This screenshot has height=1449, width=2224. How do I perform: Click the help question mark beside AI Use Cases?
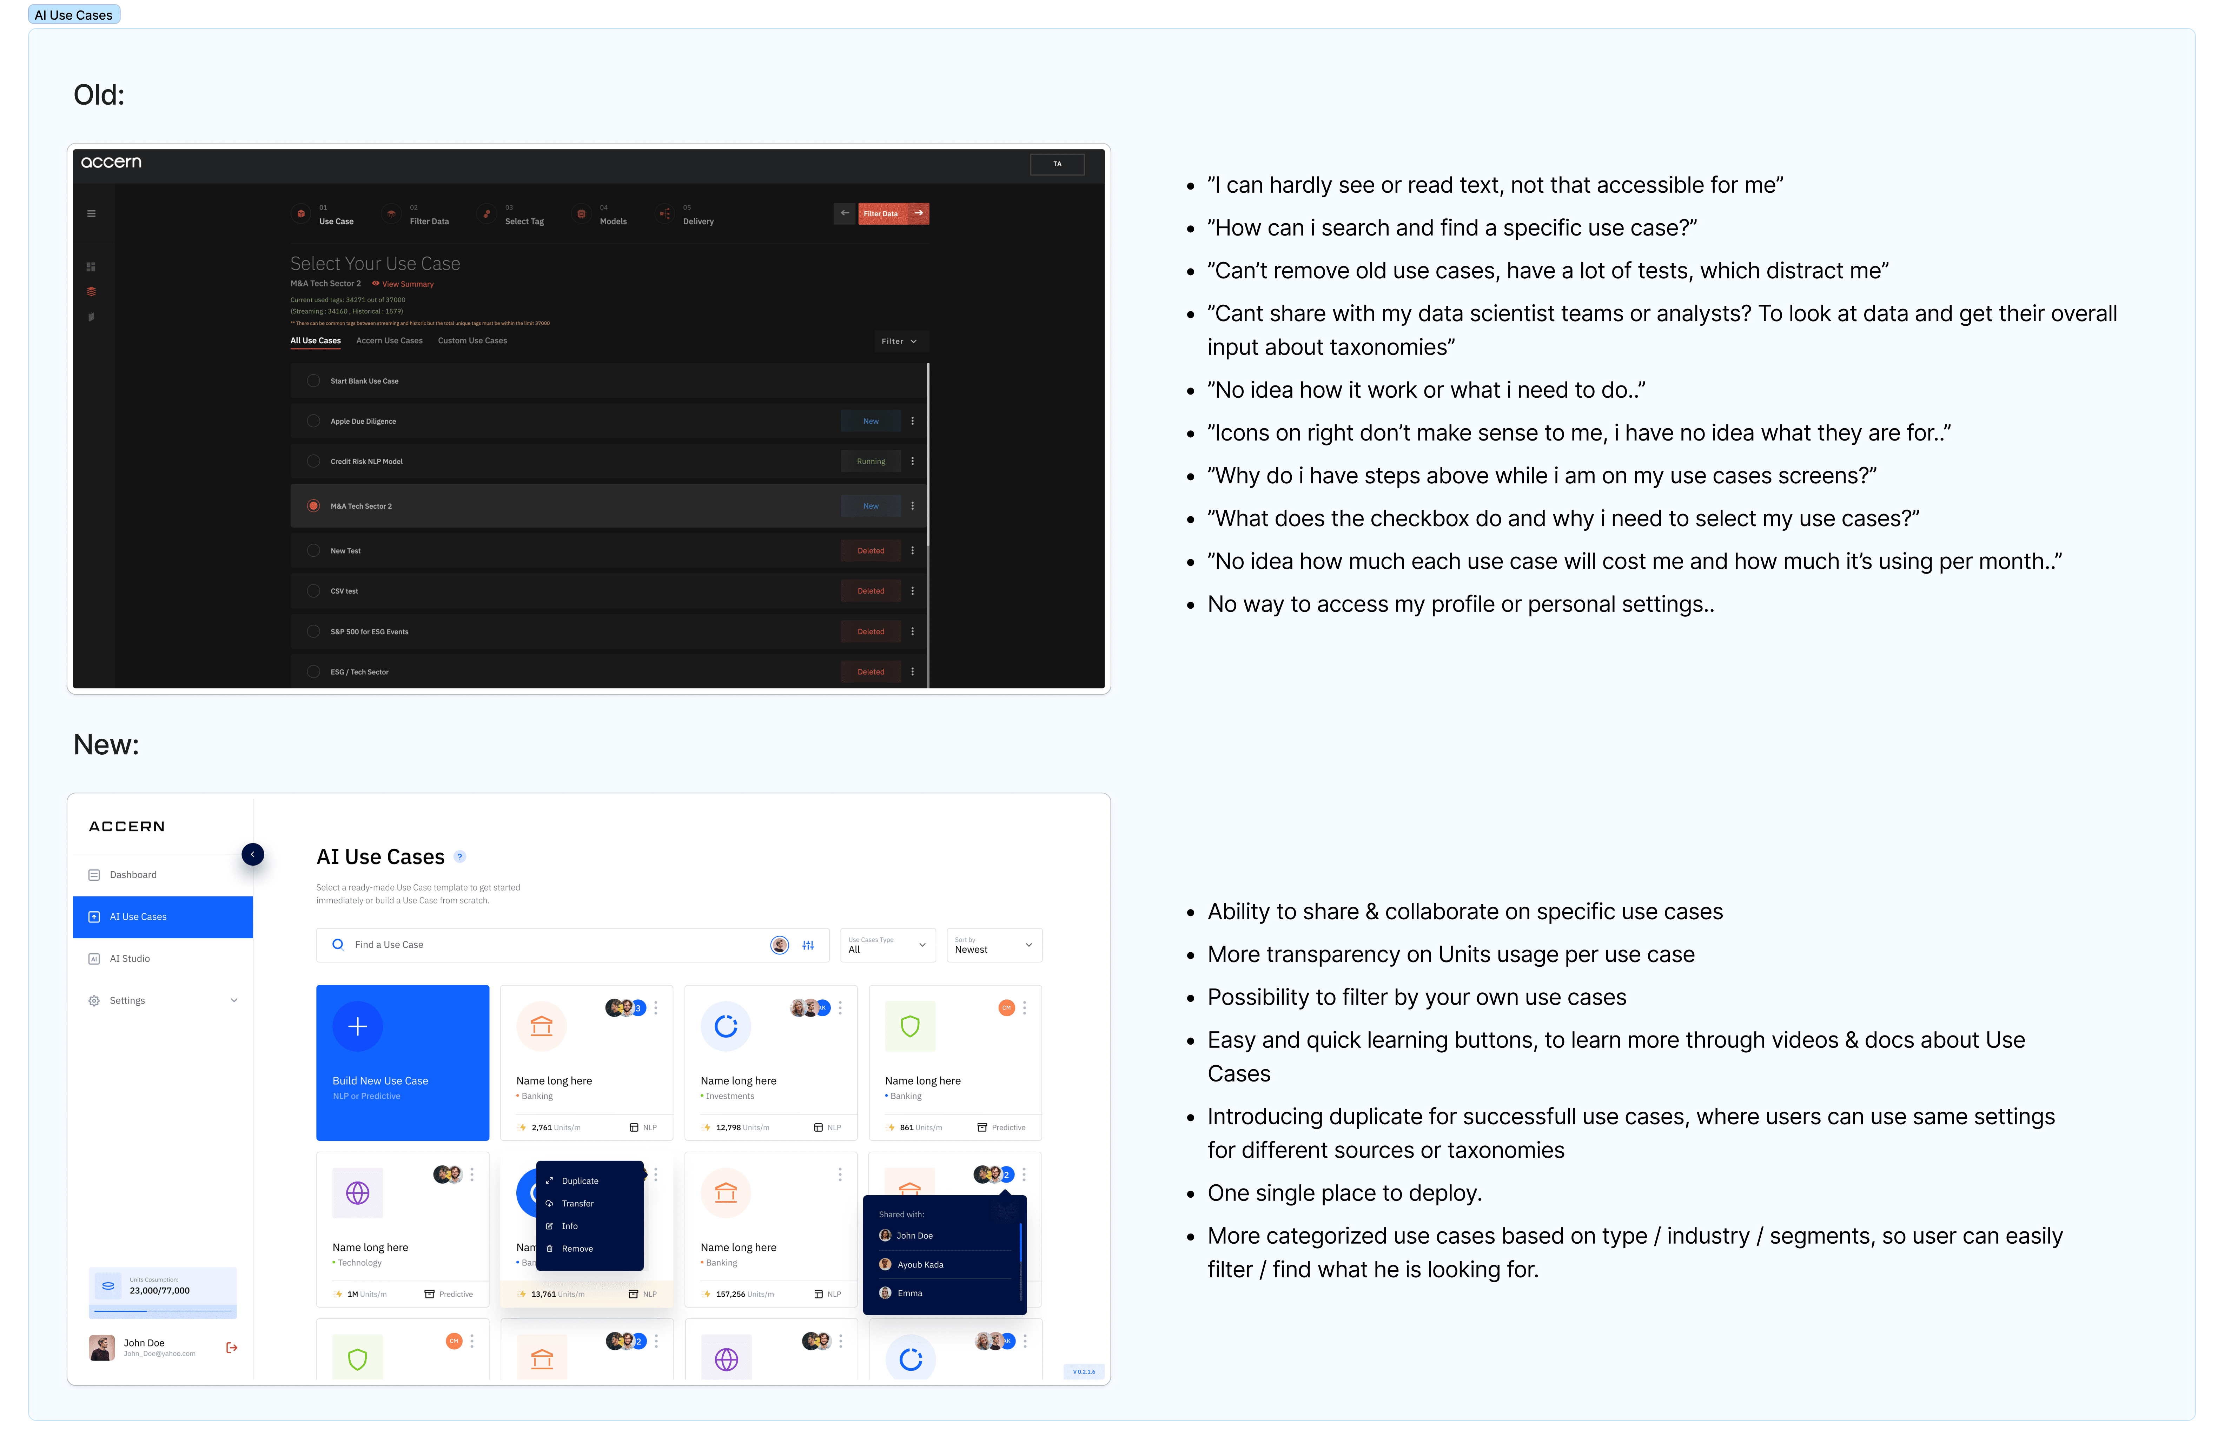[460, 857]
